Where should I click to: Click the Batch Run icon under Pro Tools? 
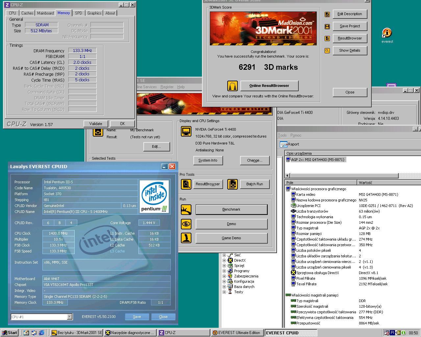(x=233, y=184)
